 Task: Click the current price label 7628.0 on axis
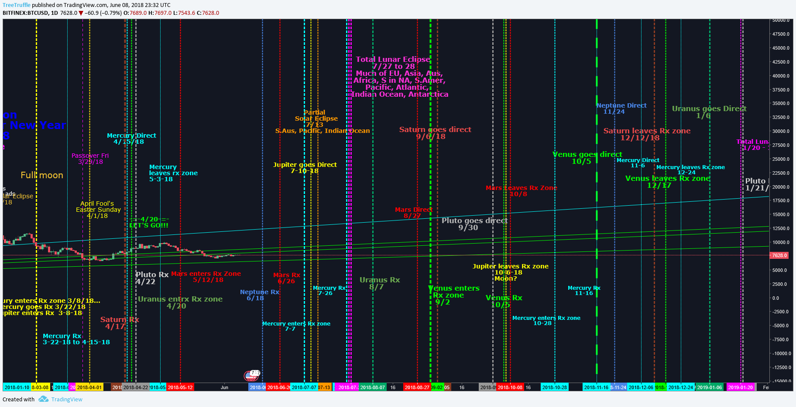tap(779, 255)
